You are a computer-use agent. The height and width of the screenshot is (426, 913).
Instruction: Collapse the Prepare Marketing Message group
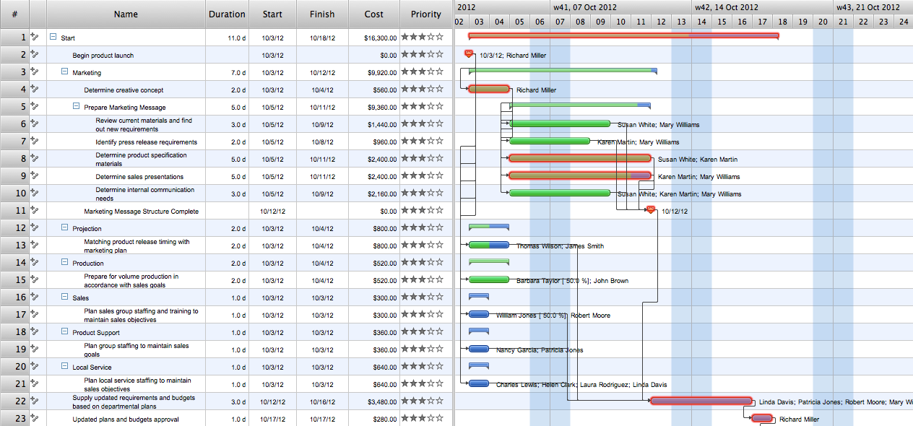77,107
